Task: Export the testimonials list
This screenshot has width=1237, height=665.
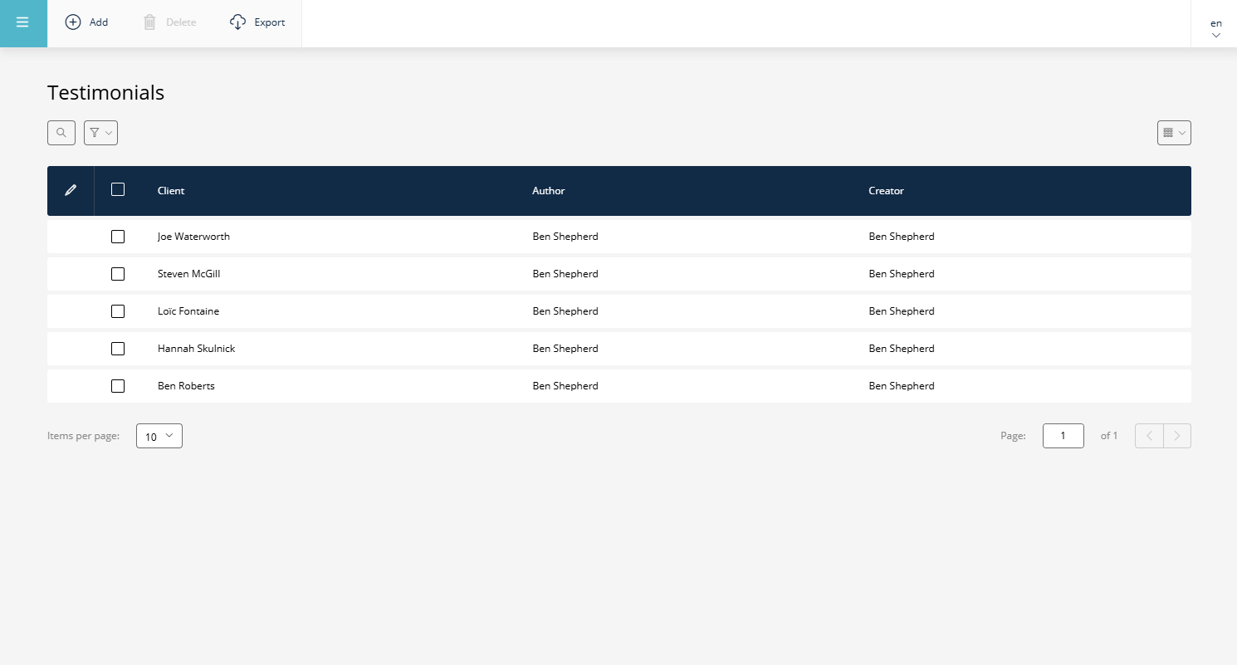Action: [x=257, y=22]
